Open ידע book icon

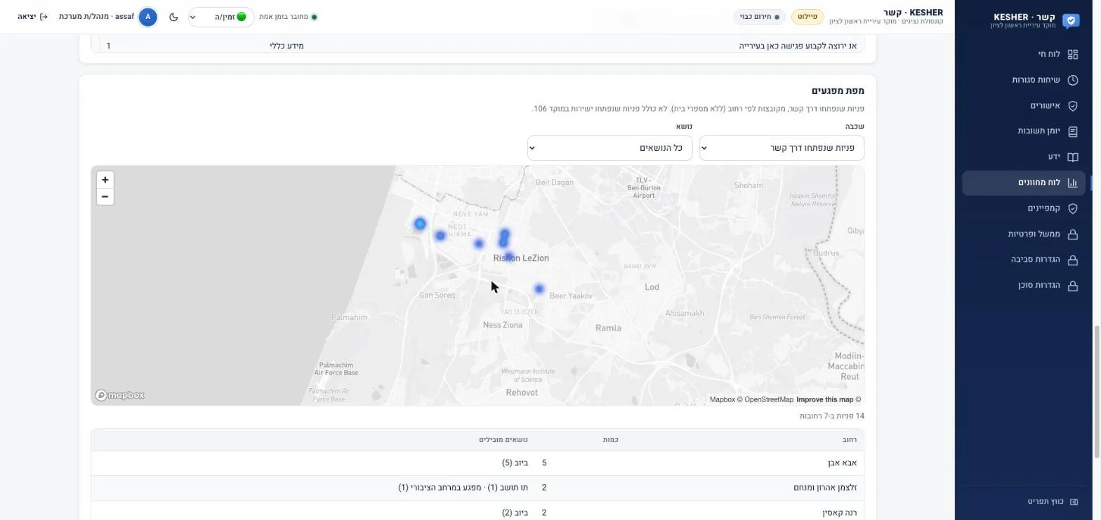1072,157
